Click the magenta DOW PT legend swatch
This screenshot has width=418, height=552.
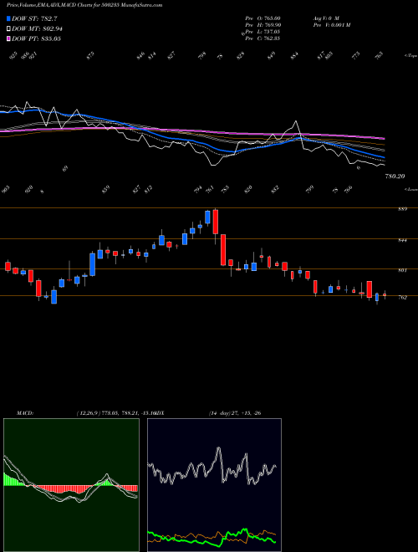tap(8, 38)
